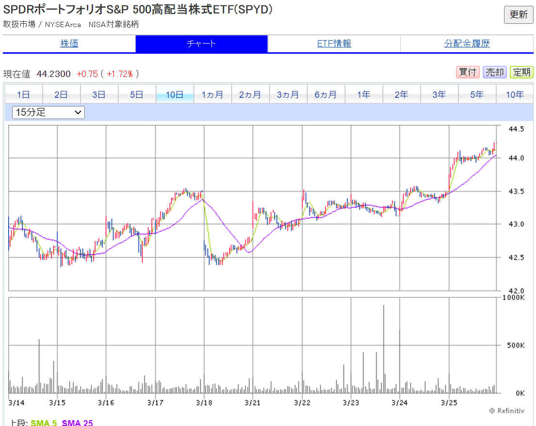This screenshot has width=536, height=426.
Task: Select the 2年 chart period
Action: tap(402, 94)
